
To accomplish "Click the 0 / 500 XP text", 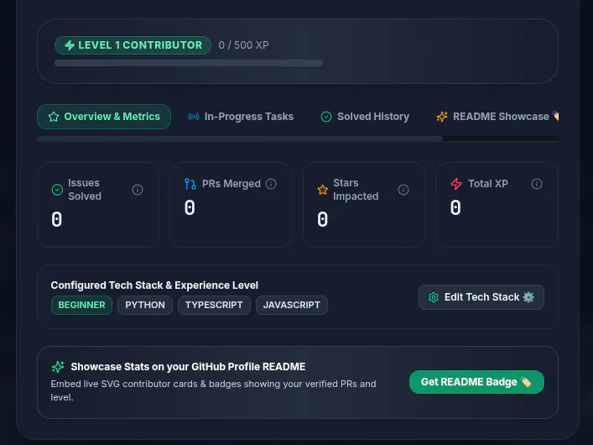I will tap(243, 45).
